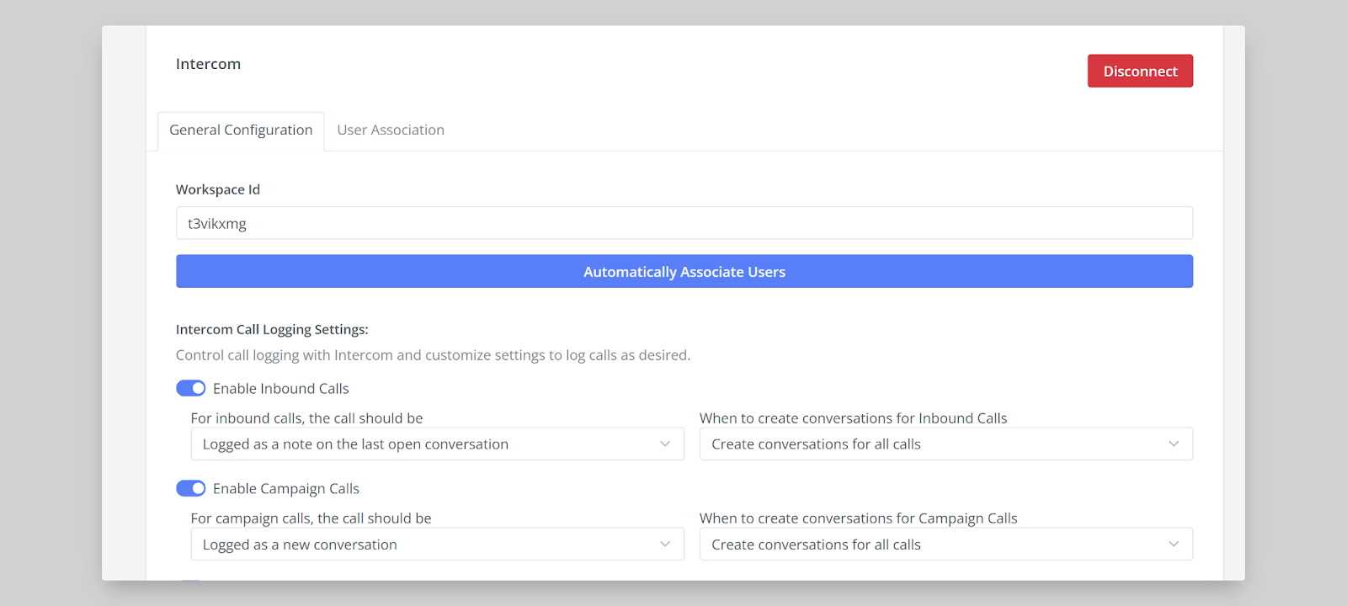Switch to the User Association tab
The height and width of the screenshot is (606, 1347).
click(391, 130)
